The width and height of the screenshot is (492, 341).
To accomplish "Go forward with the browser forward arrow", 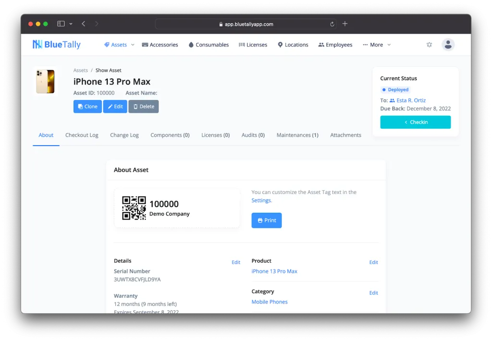I will point(96,24).
